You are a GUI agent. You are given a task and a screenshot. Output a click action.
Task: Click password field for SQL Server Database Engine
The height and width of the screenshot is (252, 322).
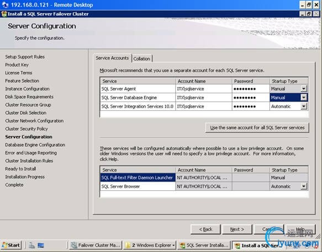pyautogui.click(x=251, y=98)
